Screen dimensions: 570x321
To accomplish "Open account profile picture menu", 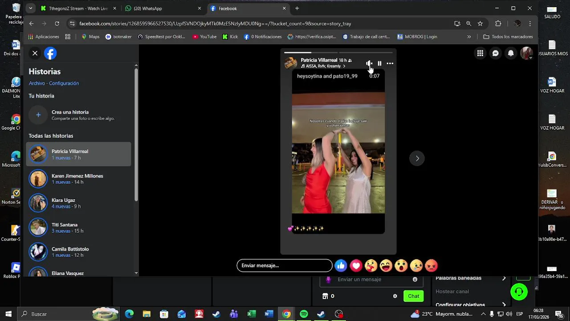I will [x=527, y=53].
